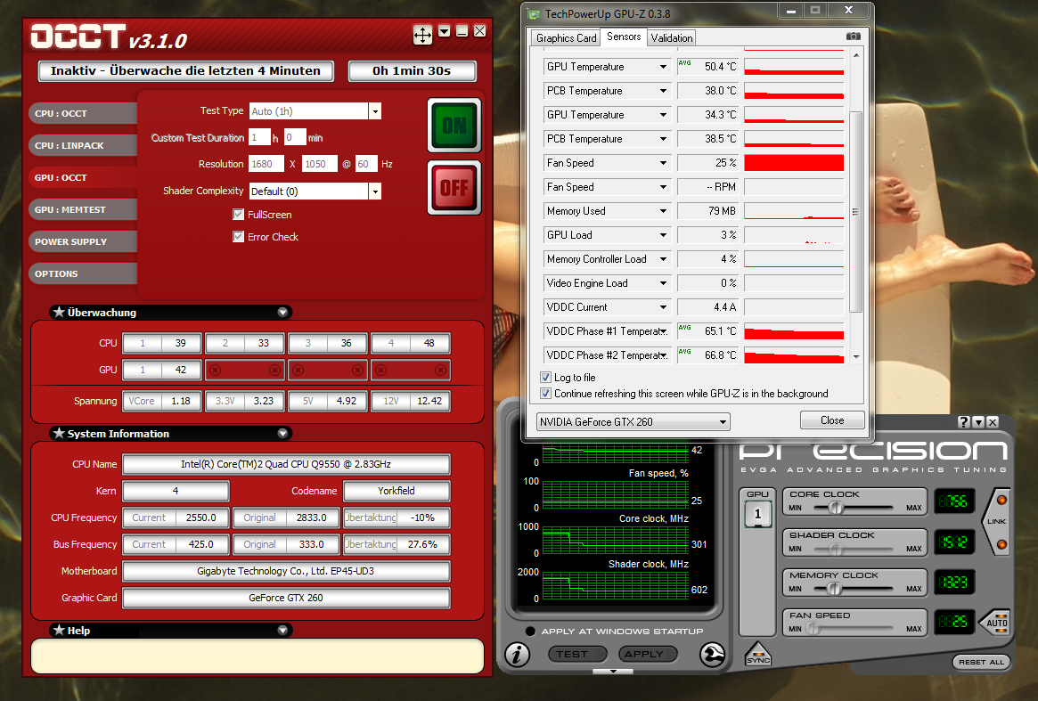Viewport: 1038px width, 701px height.
Task: Open OPTIONS tab in OCCT
Action: point(82,273)
